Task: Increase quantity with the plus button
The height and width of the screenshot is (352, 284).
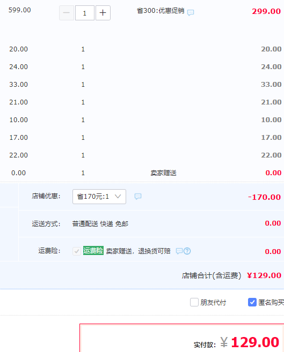Action: (103, 13)
